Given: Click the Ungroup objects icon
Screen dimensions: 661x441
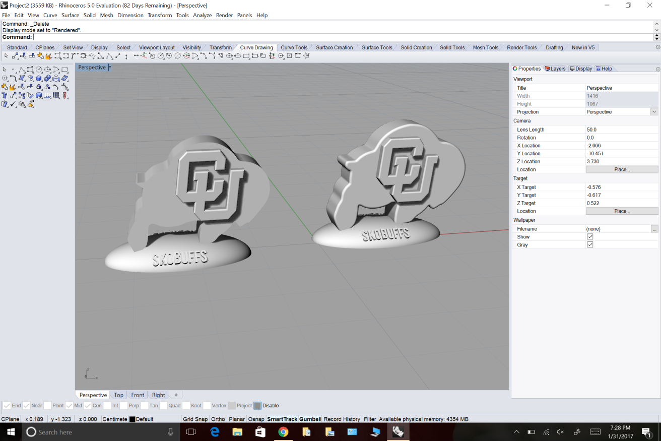Looking at the screenshot, I should pos(47,87).
